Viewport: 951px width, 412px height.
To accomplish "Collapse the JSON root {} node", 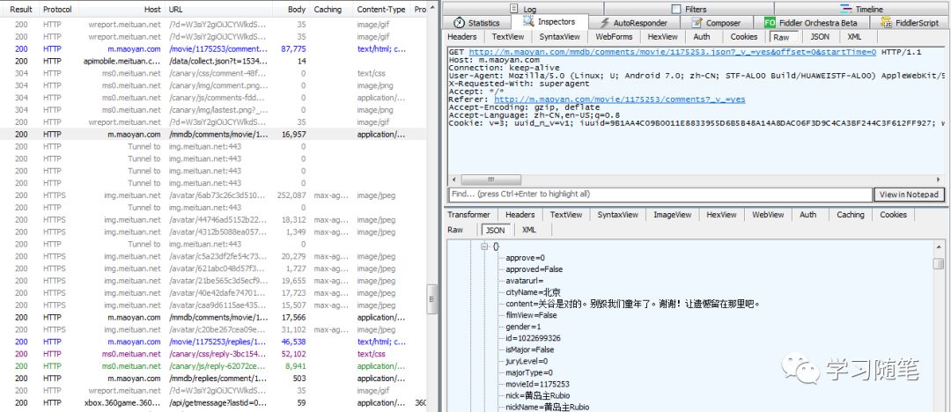I will (486, 246).
